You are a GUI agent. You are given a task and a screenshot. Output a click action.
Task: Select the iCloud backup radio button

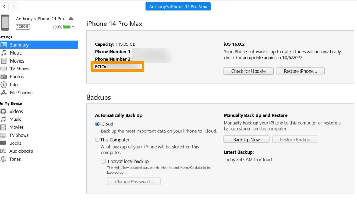pyautogui.click(x=97, y=124)
